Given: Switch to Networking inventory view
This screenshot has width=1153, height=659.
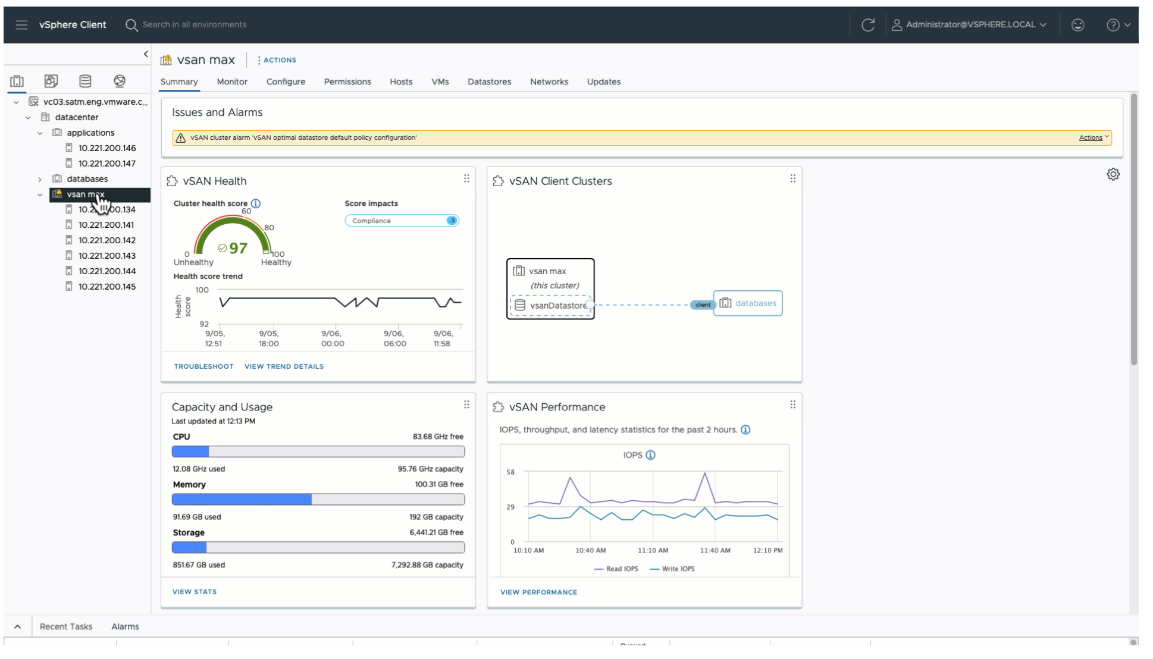Looking at the screenshot, I should [x=120, y=81].
